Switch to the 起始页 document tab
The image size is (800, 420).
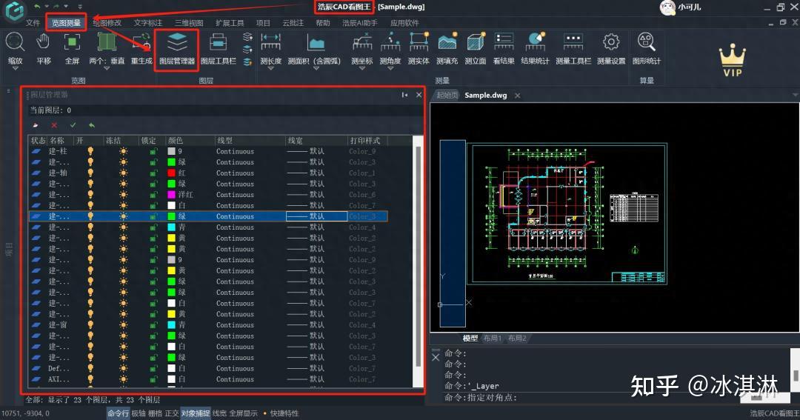pyautogui.click(x=447, y=96)
